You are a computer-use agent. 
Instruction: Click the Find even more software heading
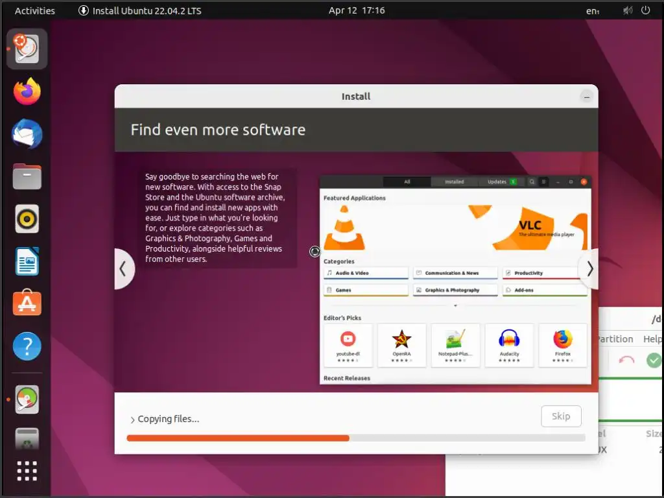pyautogui.click(x=218, y=130)
